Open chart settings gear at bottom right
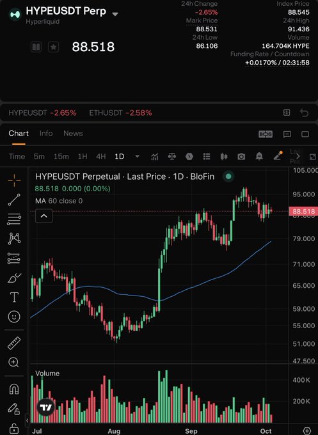The image size is (318, 435). (306, 431)
